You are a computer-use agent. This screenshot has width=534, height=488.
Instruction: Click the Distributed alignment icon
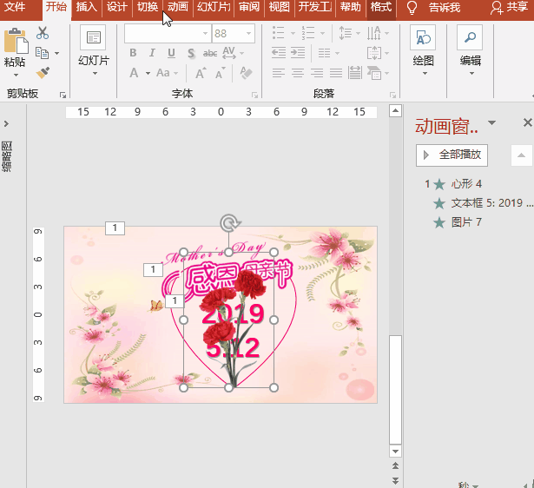(355, 73)
